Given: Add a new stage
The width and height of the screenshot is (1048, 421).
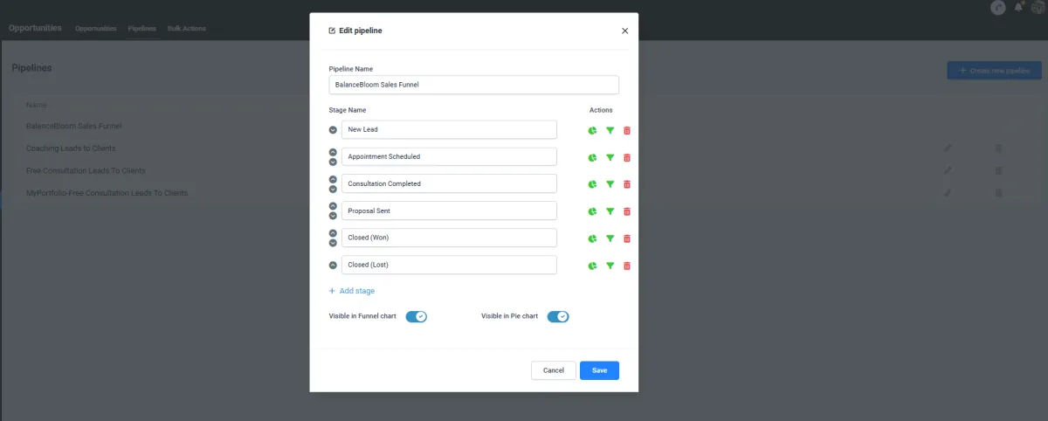Looking at the screenshot, I should point(352,291).
